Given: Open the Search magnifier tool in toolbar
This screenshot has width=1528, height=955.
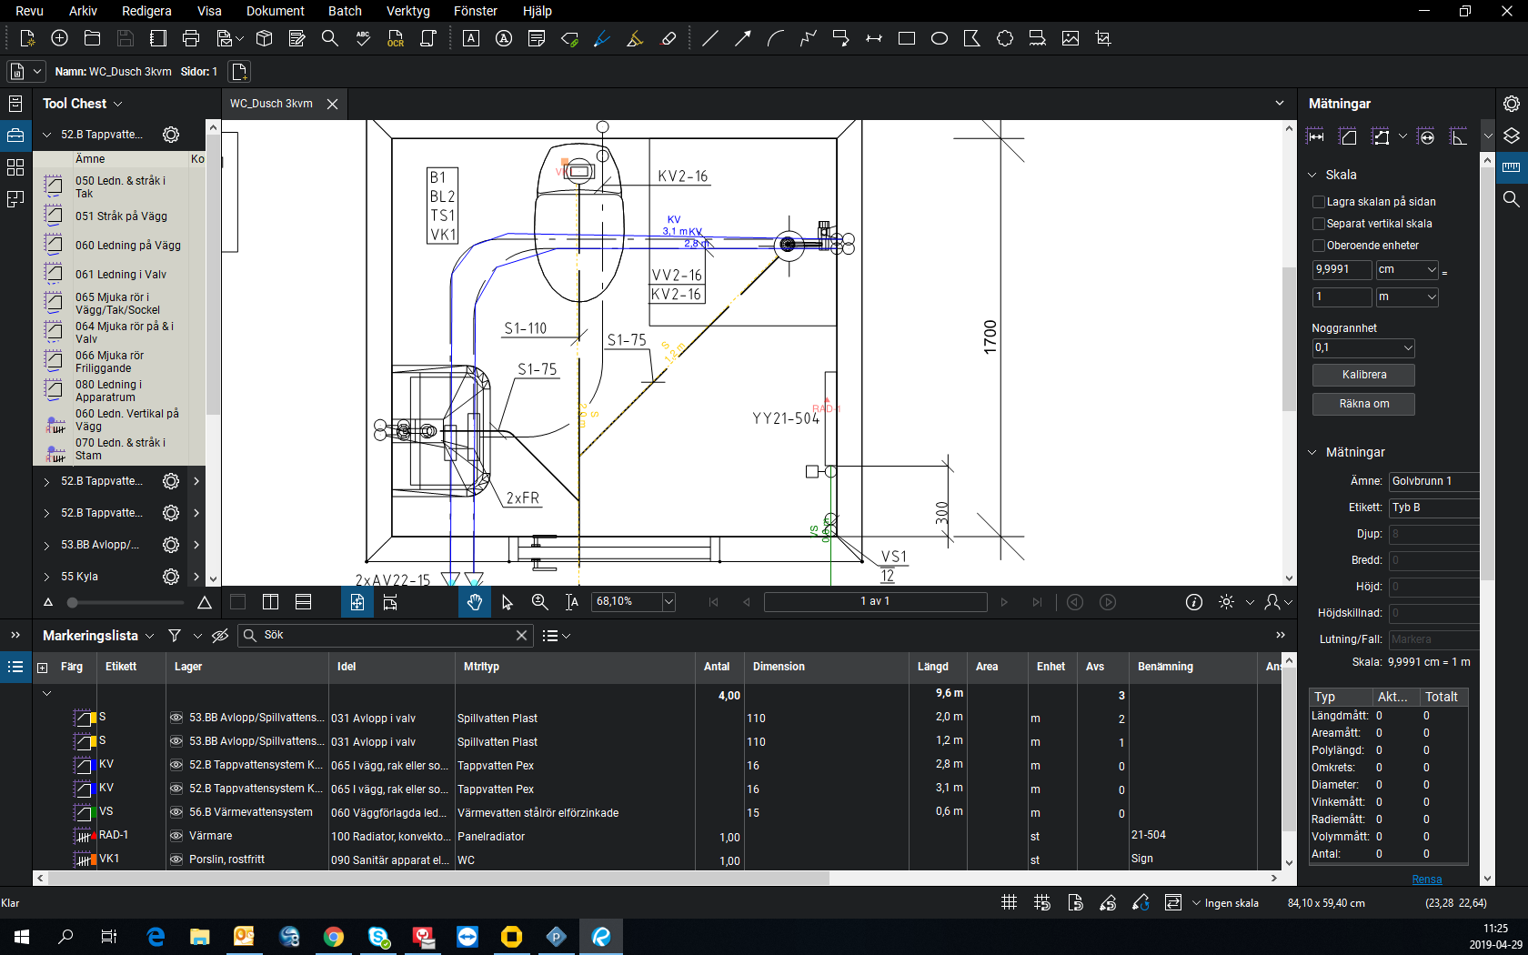Looking at the screenshot, I should tap(330, 38).
